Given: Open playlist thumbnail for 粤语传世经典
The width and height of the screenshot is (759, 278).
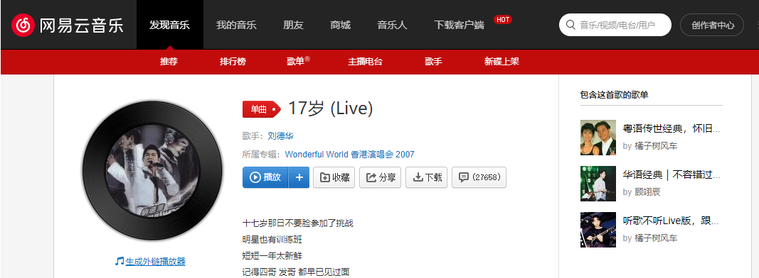Looking at the screenshot, I should [598, 138].
